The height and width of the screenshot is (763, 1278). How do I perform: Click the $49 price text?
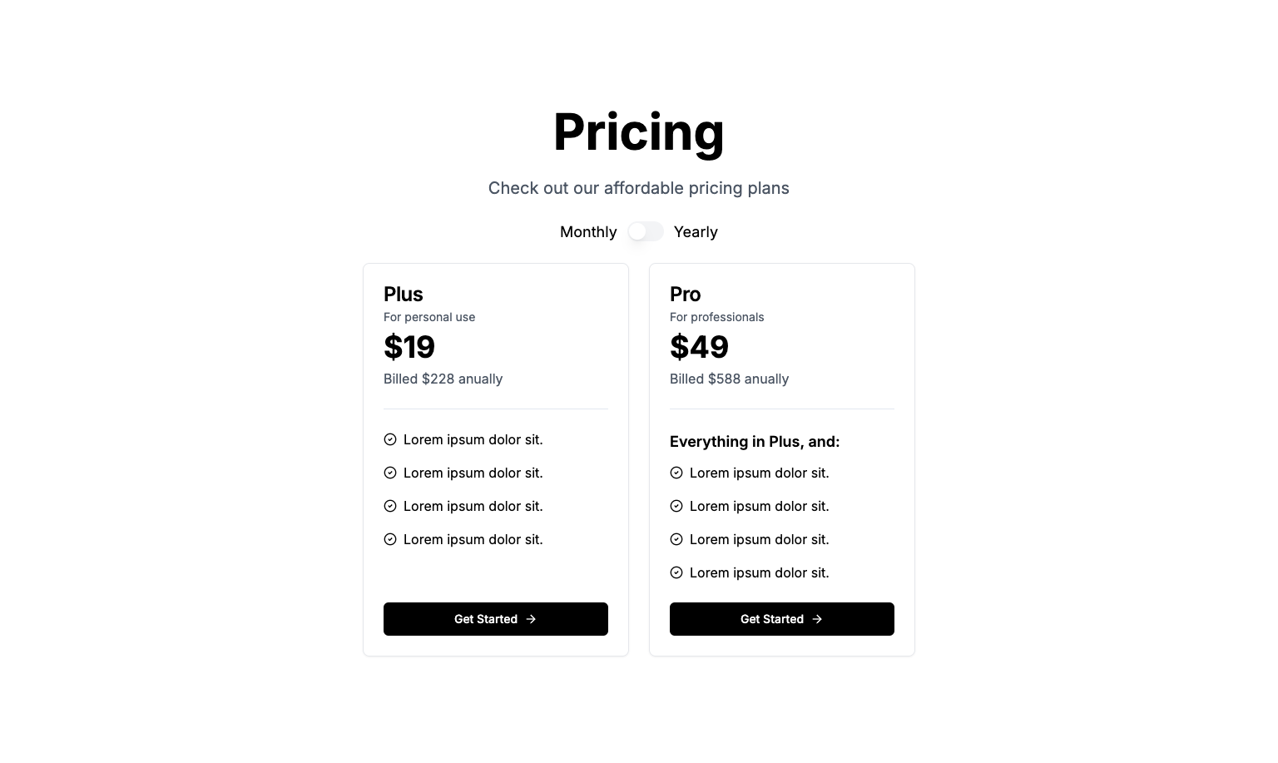700,347
